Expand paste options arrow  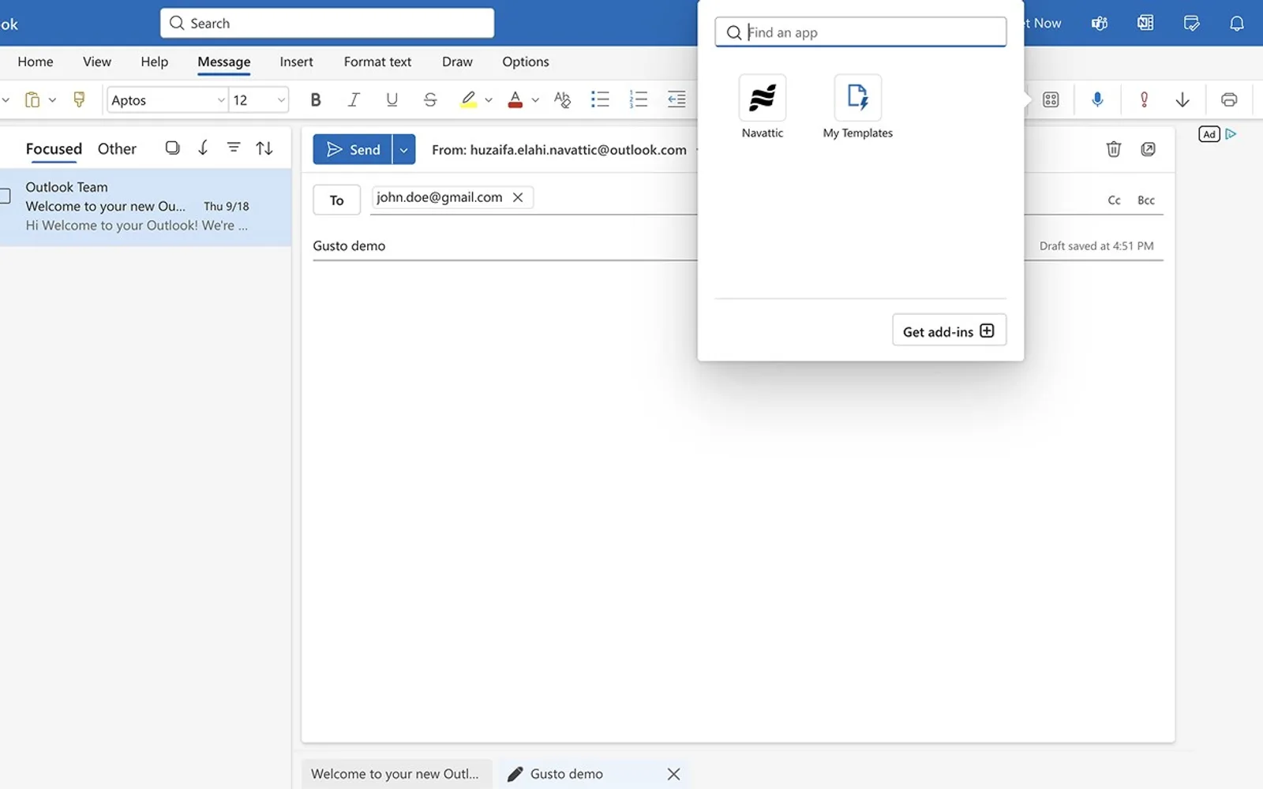(52, 100)
